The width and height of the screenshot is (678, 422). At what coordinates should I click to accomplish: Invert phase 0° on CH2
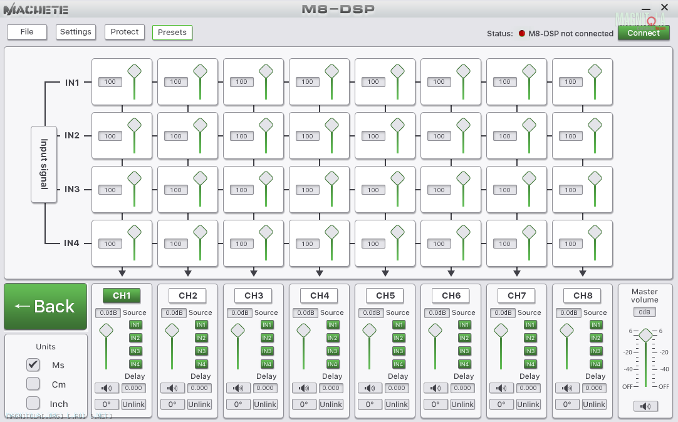coord(172,404)
